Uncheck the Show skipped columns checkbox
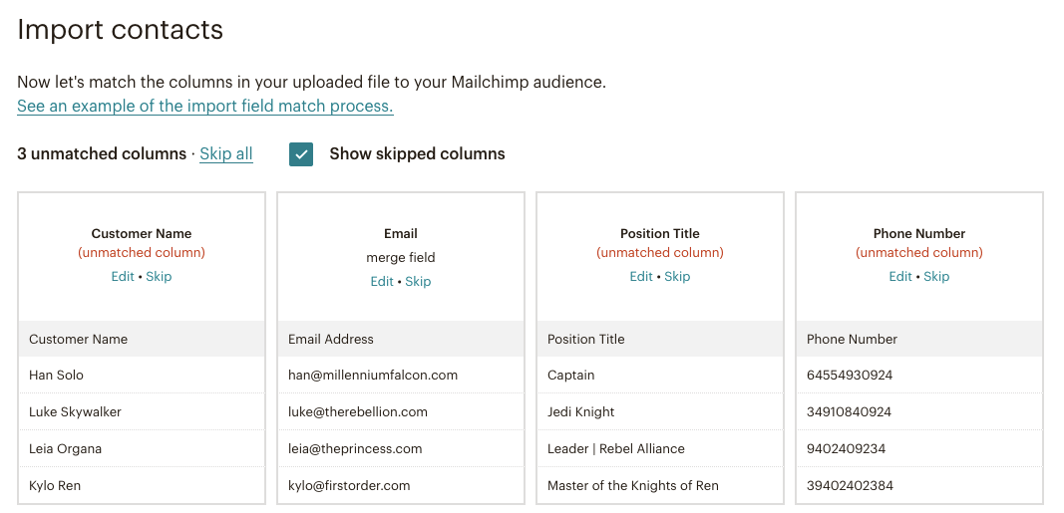1064x513 pixels. pos(301,154)
